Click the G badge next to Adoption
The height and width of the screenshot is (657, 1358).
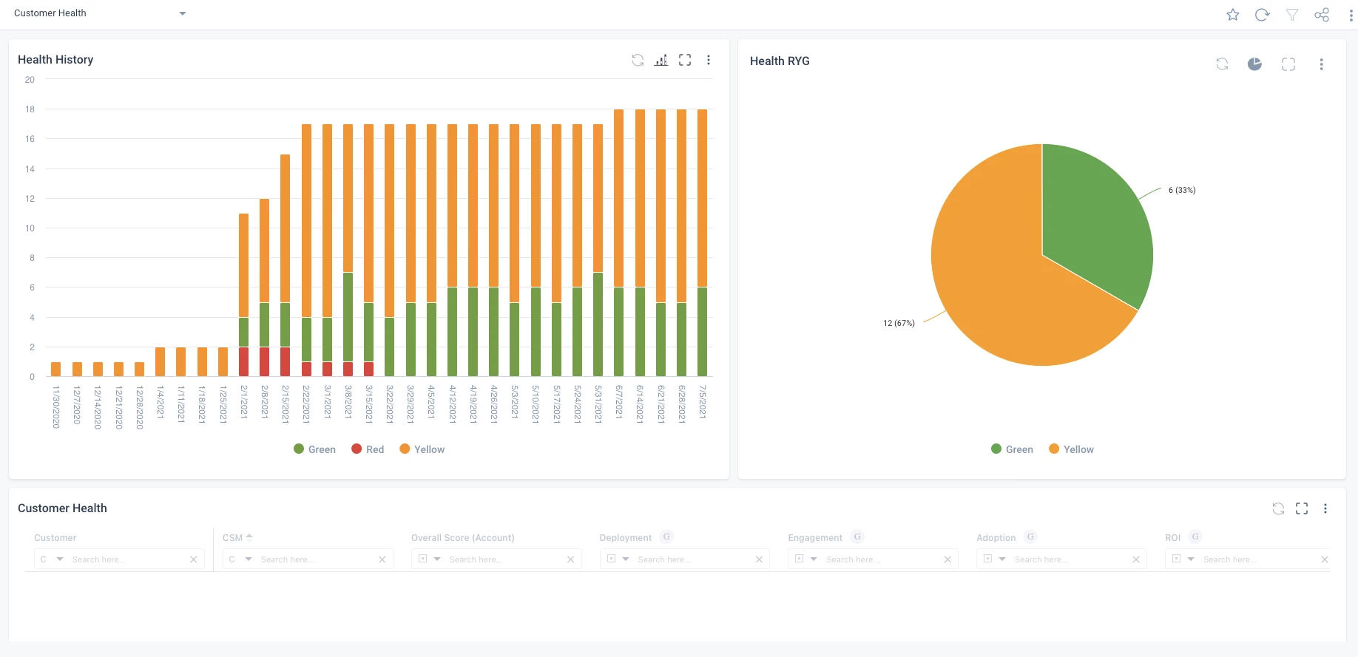click(x=1030, y=537)
